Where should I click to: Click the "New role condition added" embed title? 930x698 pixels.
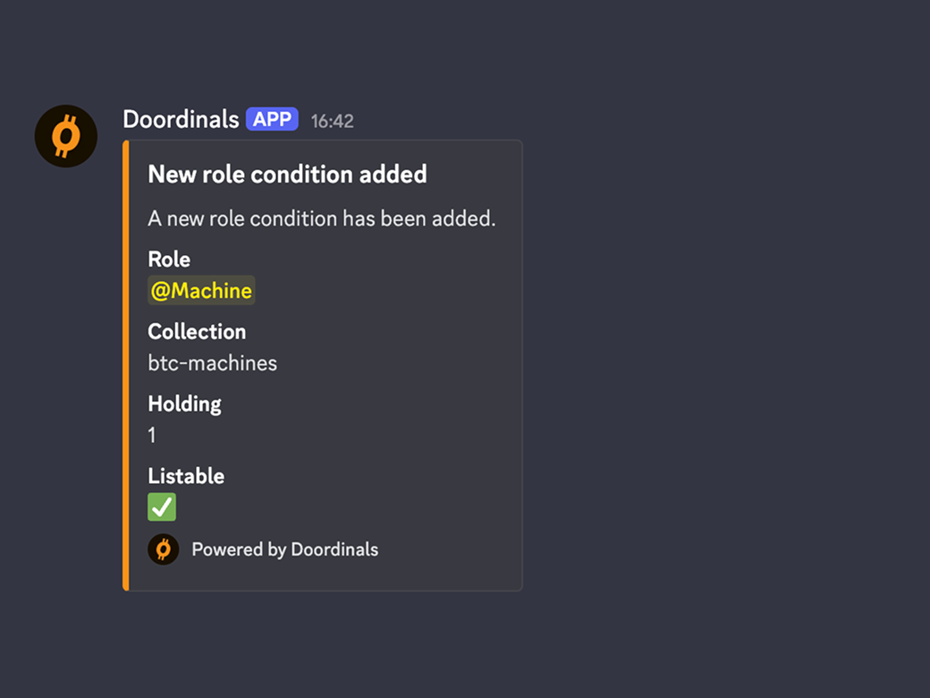[287, 174]
